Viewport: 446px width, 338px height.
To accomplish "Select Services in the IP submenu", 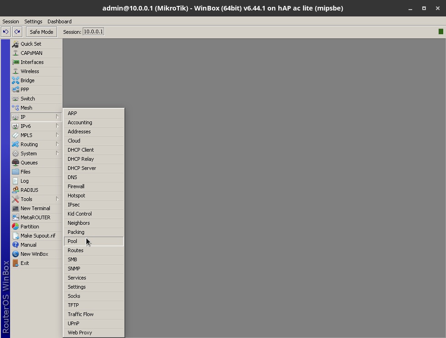I will coord(94,278).
